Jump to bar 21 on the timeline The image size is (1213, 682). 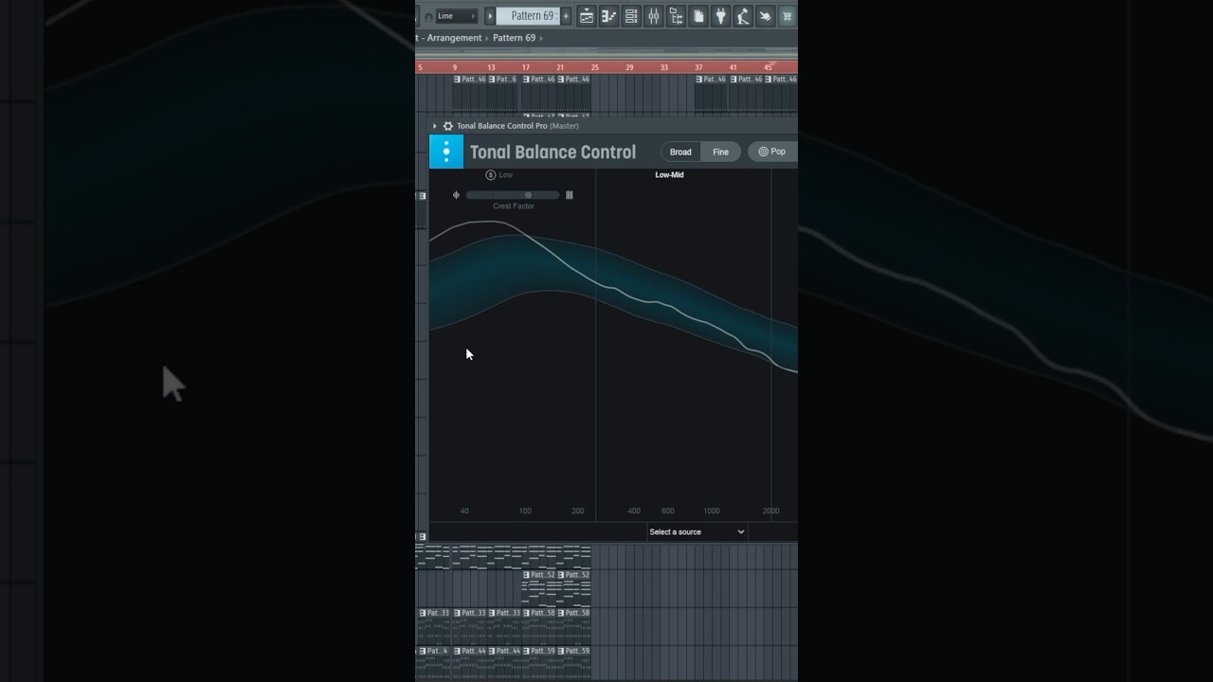pyautogui.click(x=560, y=67)
